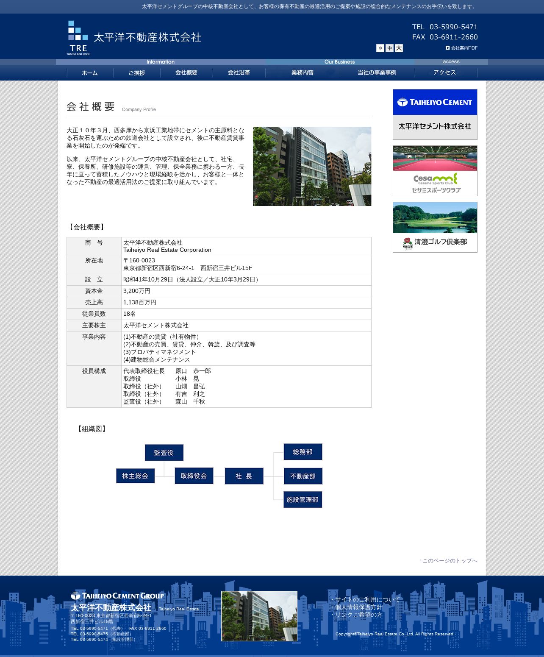Click the 【組織図】 heading
544x657 pixels.
(x=92, y=429)
